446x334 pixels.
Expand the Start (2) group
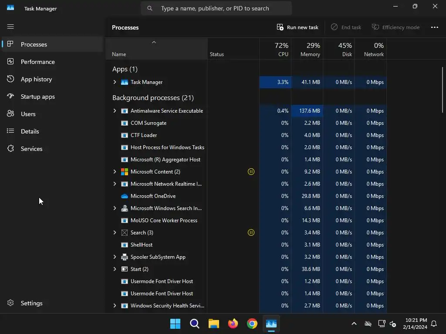pyautogui.click(x=115, y=269)
